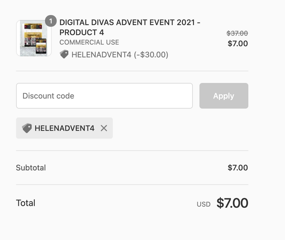Click the Subtotal label
The height and width of the screenshot is (240, 285).
click(31, 168)
